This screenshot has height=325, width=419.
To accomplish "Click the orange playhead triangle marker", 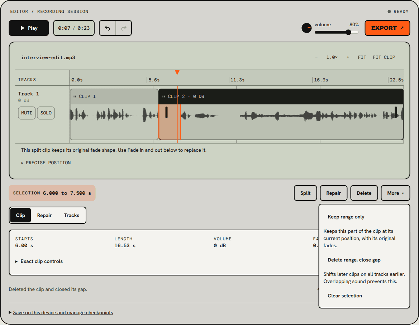I will tap(177, 72).
